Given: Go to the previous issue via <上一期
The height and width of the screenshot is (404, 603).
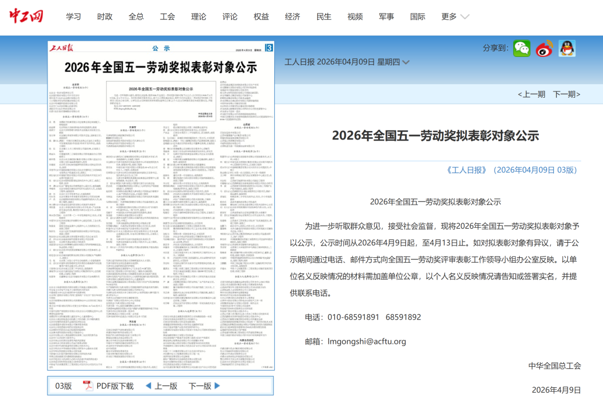Looking at the screenshot, I should coord(532,94).
